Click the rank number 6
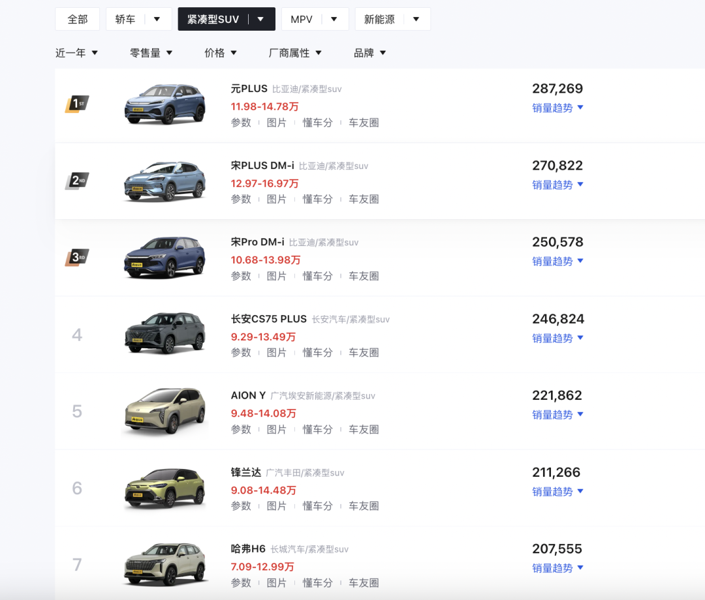The height and width of the screenshot is (600, 705). point(77,488)
